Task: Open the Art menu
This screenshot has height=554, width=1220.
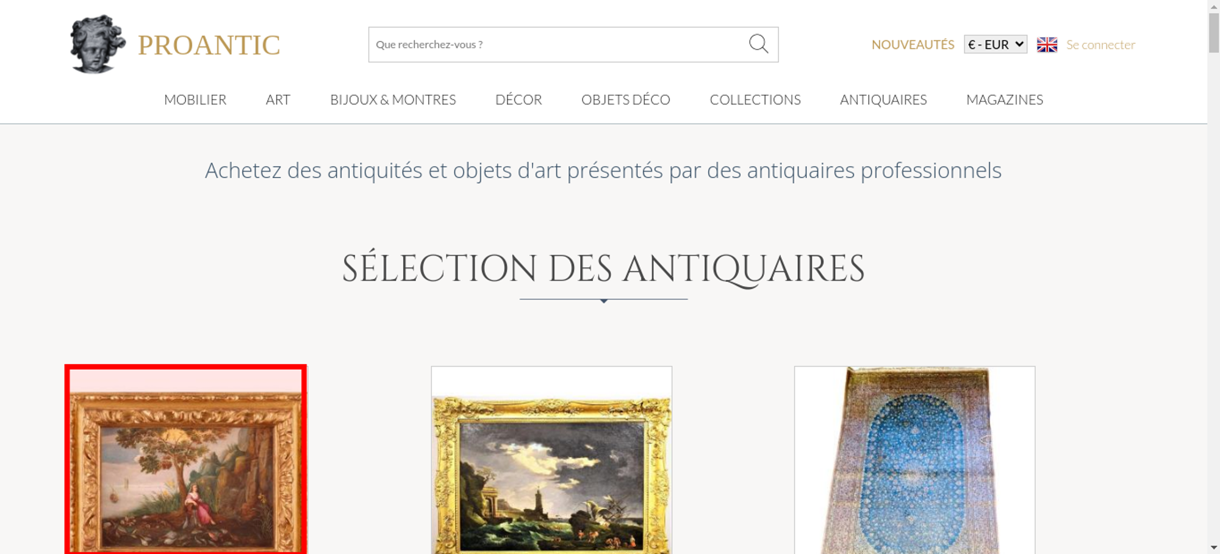Action: [278, 99]
